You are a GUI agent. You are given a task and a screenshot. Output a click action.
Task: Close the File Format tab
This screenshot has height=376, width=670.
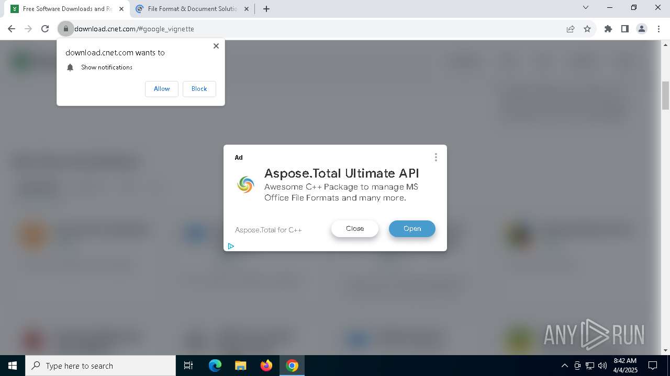point(247,9)
